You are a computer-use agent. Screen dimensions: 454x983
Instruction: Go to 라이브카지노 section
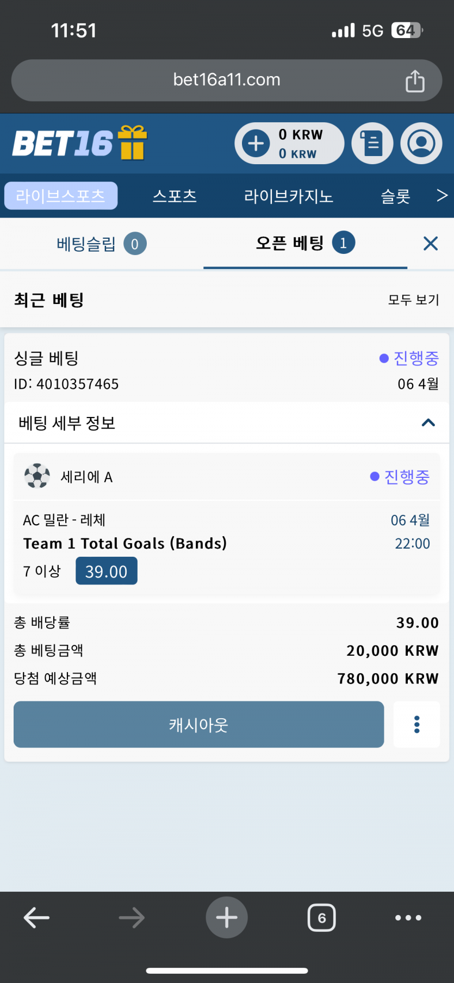click(288, 196)
